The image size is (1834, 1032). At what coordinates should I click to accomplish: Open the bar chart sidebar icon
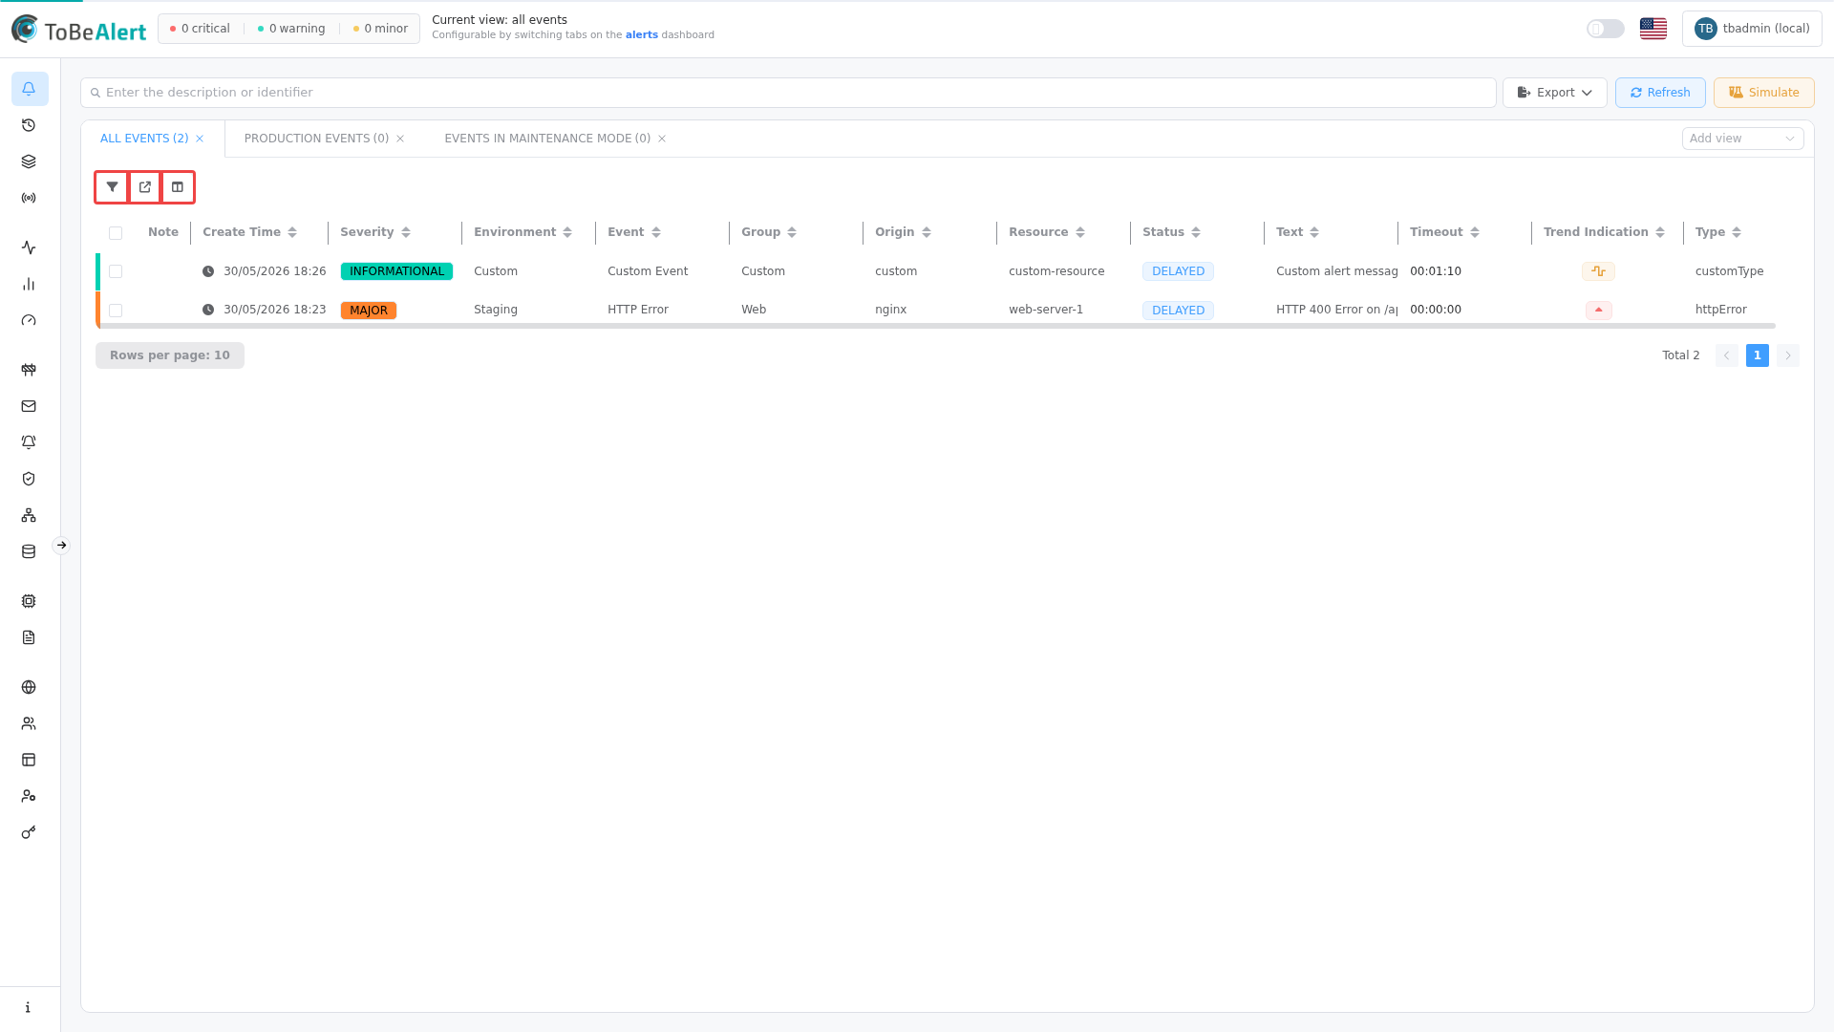coord(29,284)
